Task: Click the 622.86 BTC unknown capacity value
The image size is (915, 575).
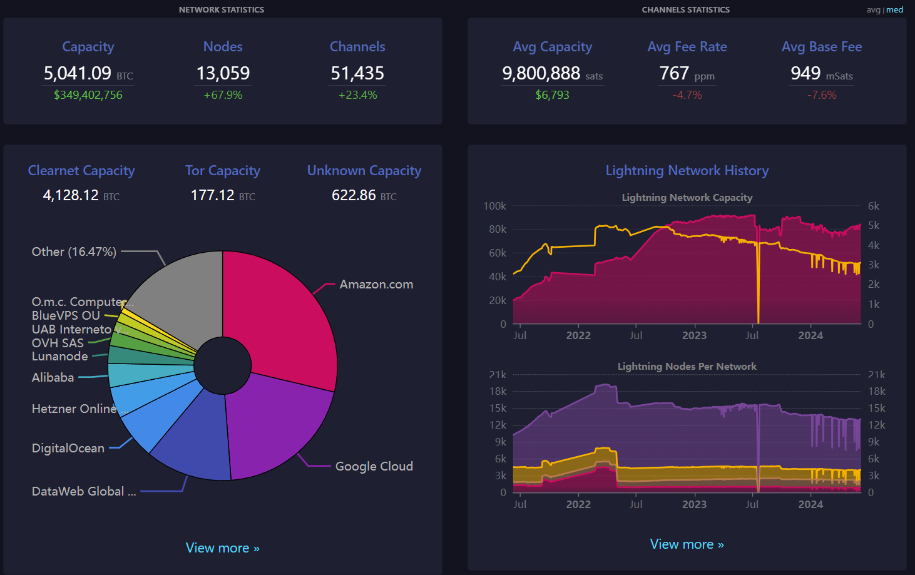Action: 364,195
